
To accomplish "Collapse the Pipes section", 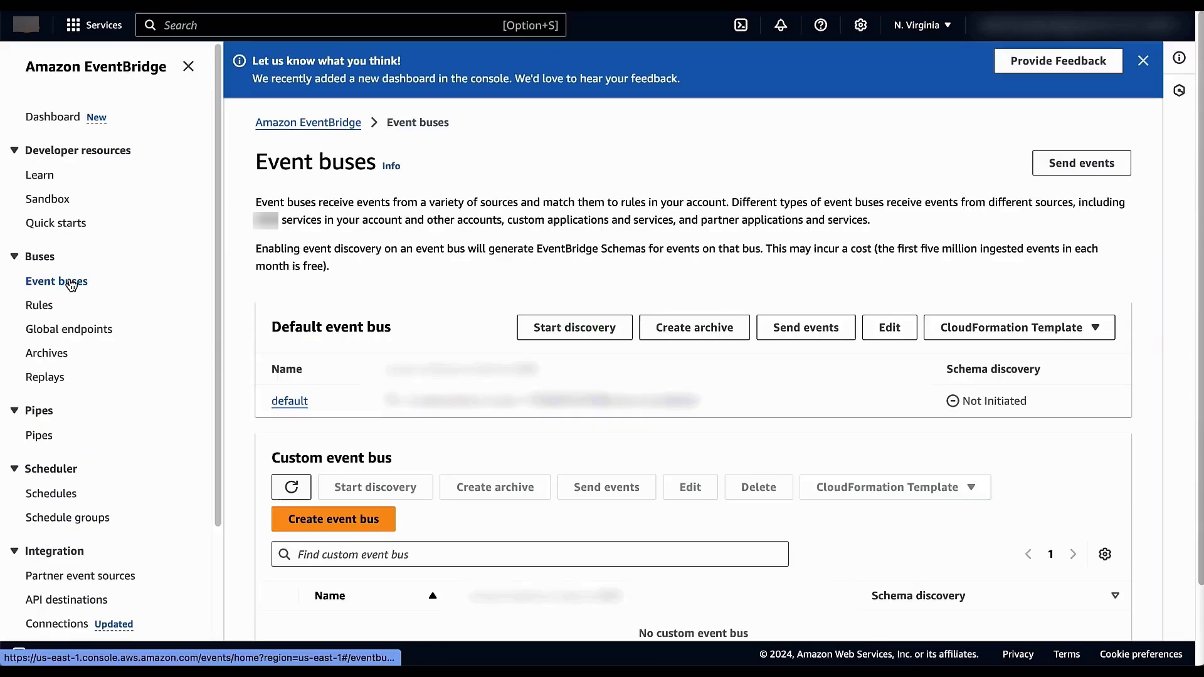I will click(14, 410).
